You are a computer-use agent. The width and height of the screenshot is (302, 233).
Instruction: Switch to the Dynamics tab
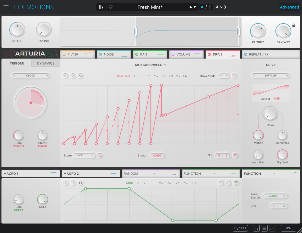46,63
